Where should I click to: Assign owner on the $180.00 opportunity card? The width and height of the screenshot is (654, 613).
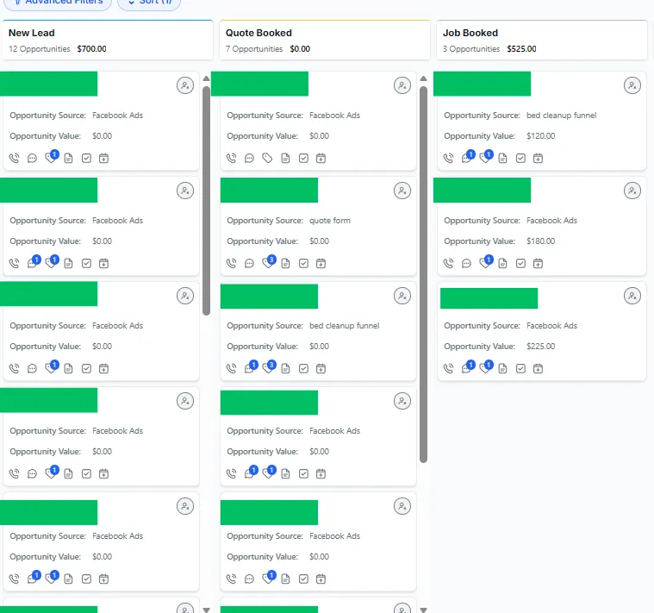click(632, 191)
